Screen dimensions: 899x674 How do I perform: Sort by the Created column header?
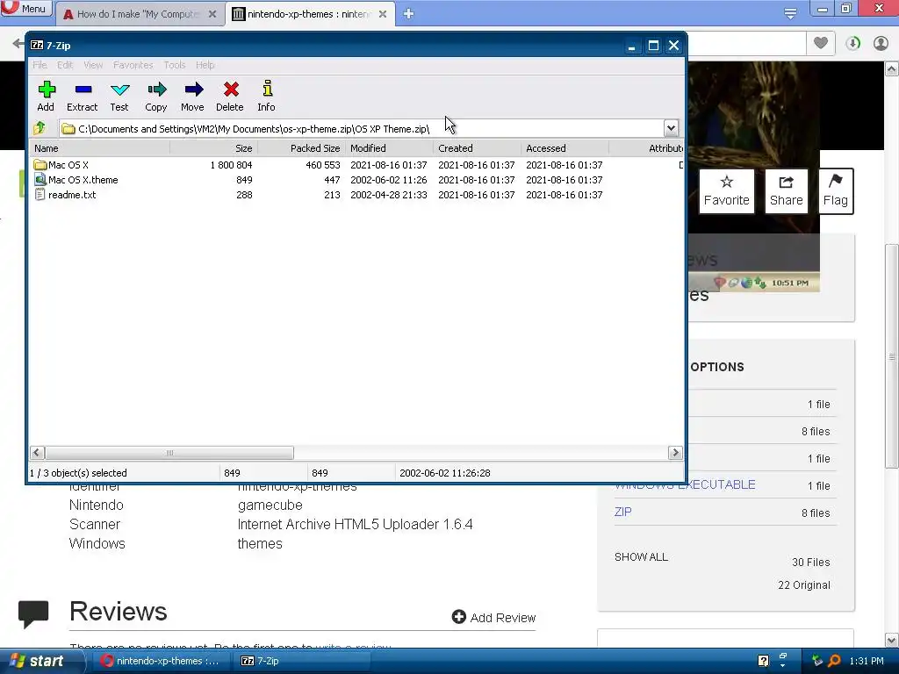coord(477,147)
